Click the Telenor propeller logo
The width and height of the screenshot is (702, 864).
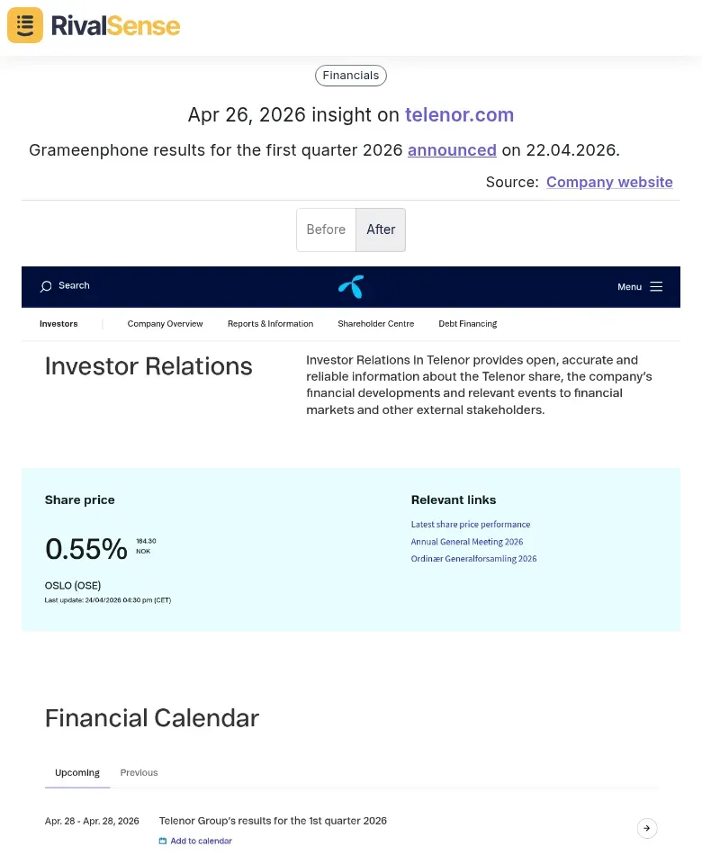(351, 286)
